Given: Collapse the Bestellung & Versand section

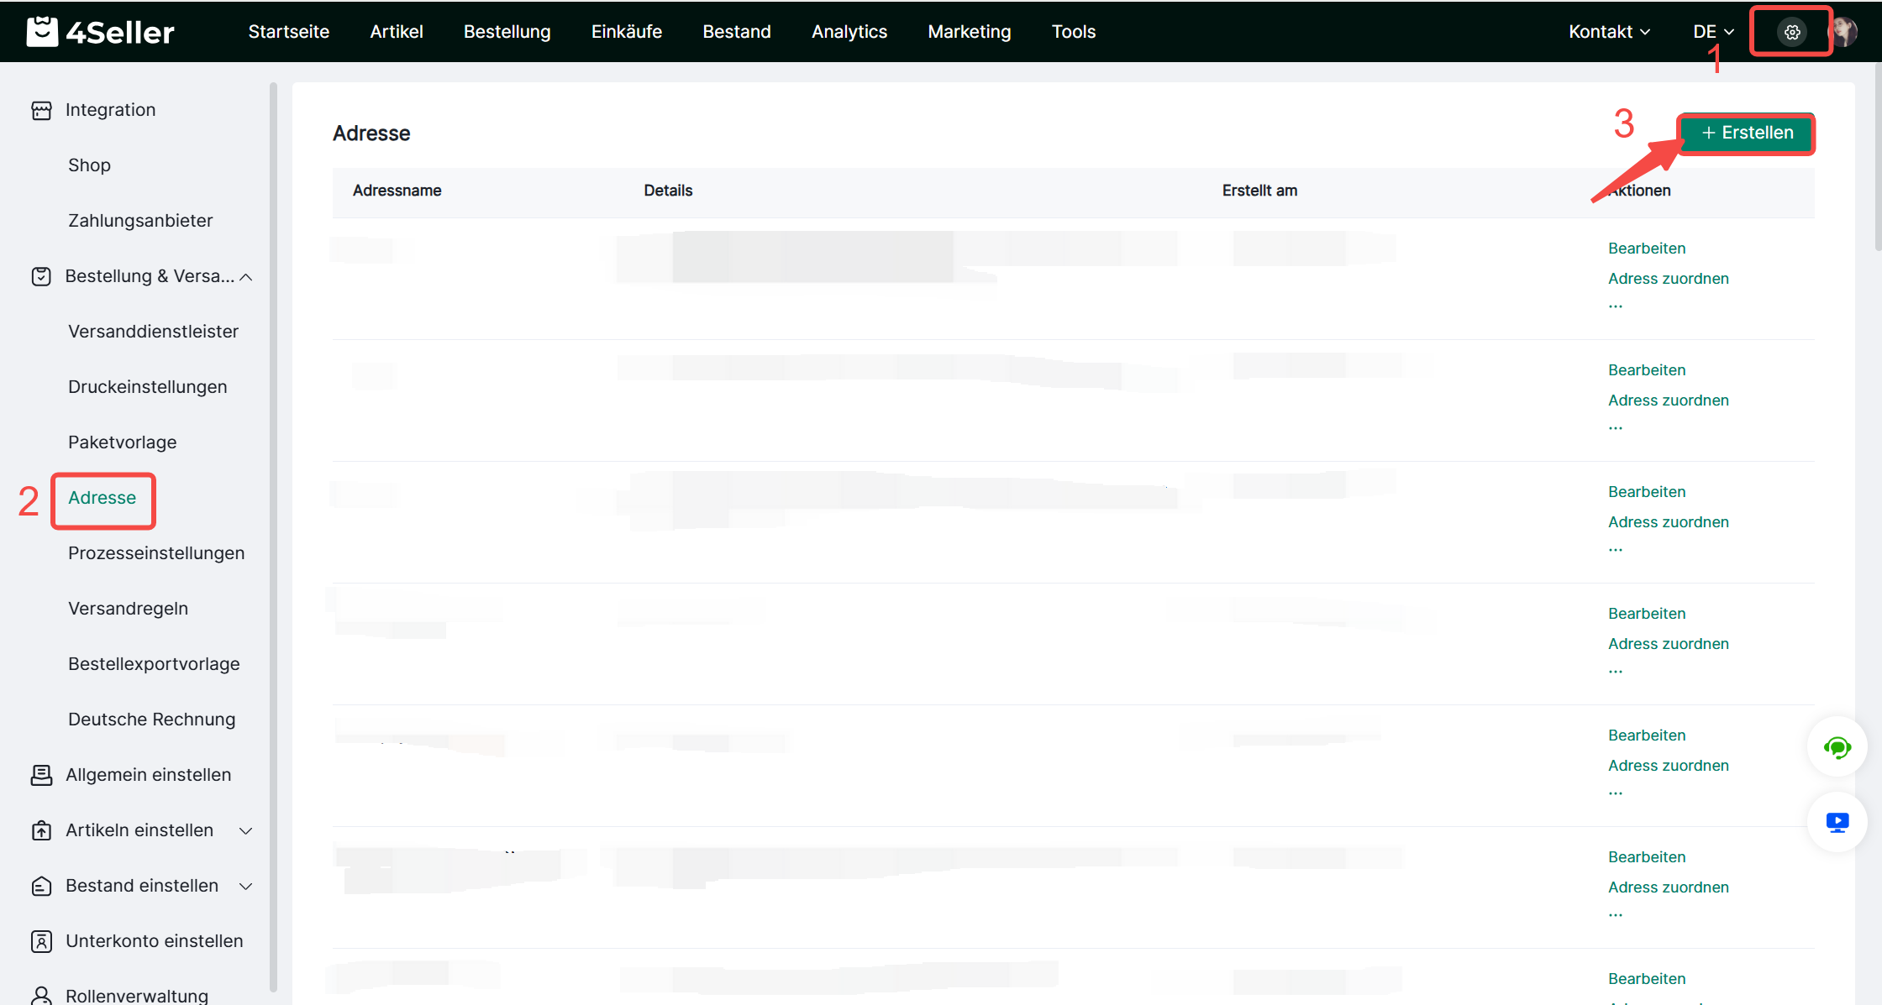Looking at the screenshot, I should click(246, 277).
